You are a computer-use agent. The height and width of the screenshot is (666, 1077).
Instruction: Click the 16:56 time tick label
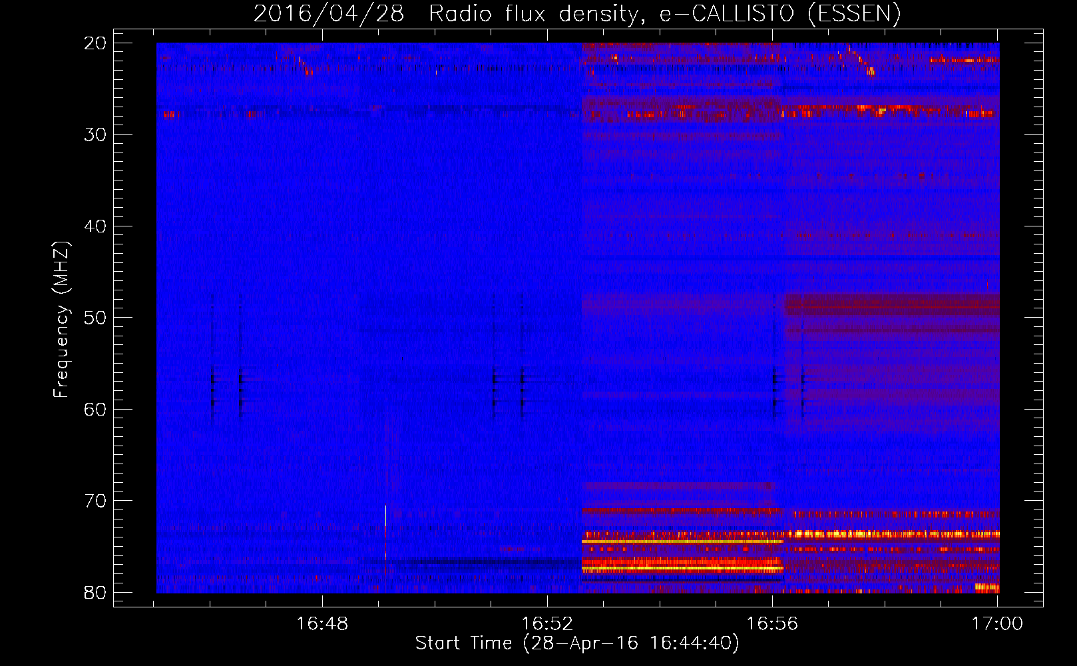pos(772,624)
